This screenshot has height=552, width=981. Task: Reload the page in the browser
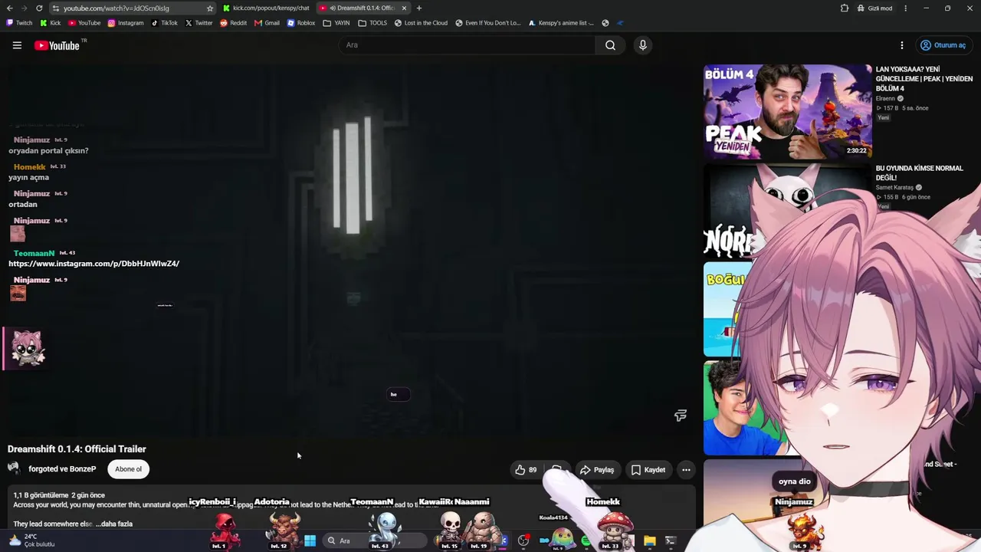(39, 8)
